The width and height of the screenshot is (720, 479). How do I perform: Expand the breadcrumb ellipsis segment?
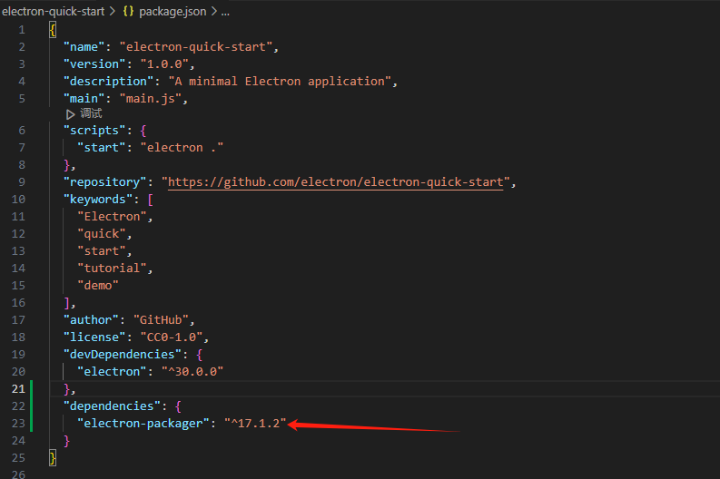click(225, 12)
